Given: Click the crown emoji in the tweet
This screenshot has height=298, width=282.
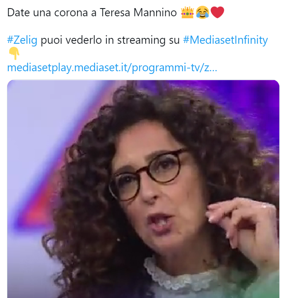Looking at the screenshot, I should tap(187, 12).
